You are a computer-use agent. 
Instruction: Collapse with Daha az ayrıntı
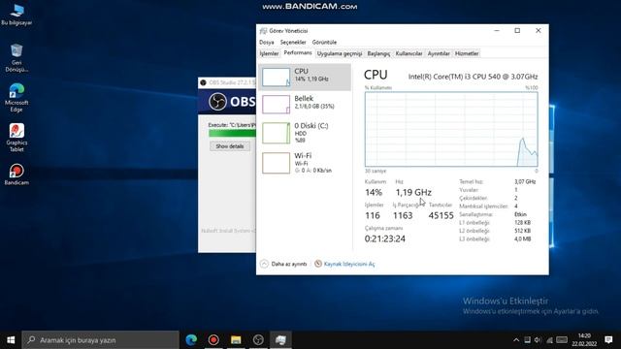pos(283,264)
